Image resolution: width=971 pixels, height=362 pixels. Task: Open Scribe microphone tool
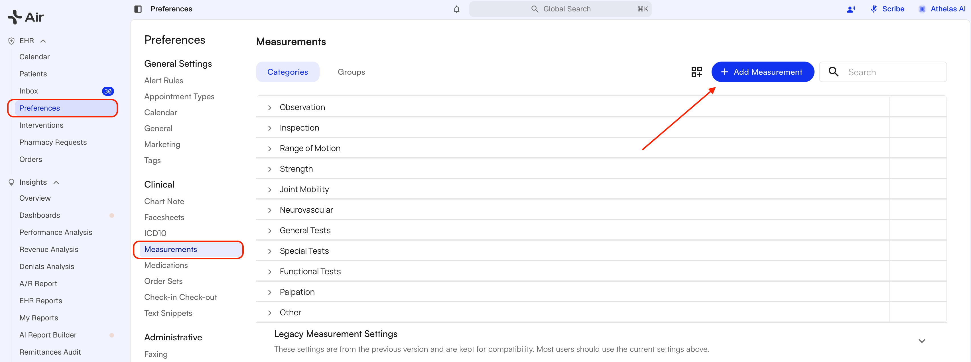point(887,9)
